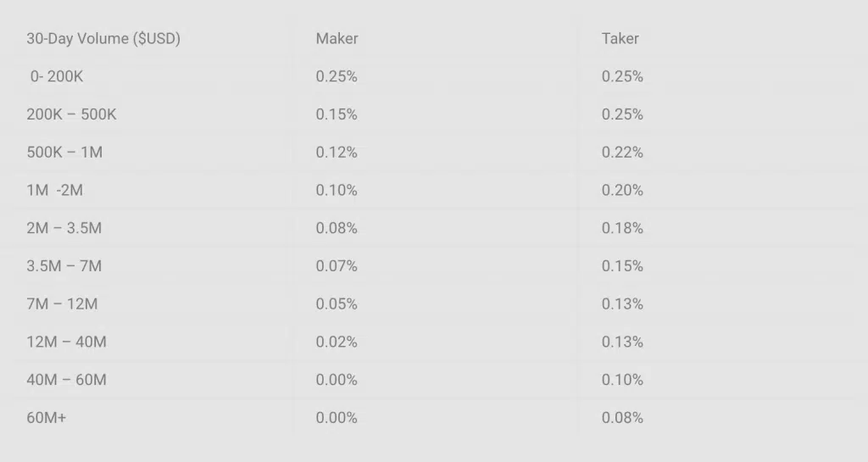
Task: Click the 500K – 1M volume tier
Action: point(64,152)
